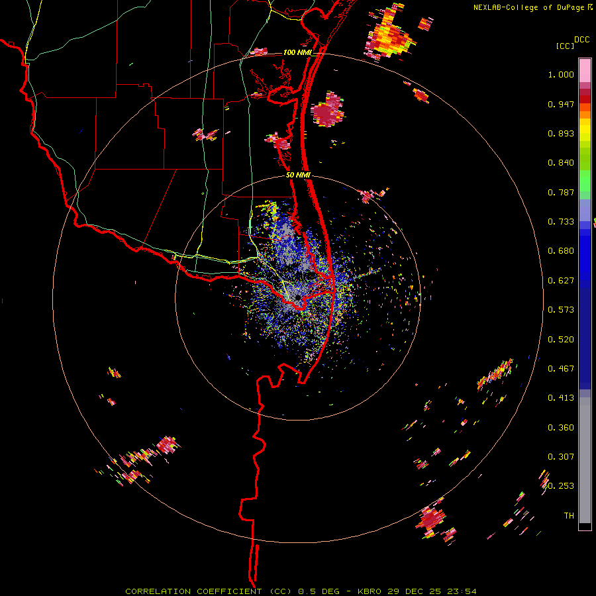Click the Correlation Coefficient caption at bottom
596x596 pixels.
[x=301, y=591]
